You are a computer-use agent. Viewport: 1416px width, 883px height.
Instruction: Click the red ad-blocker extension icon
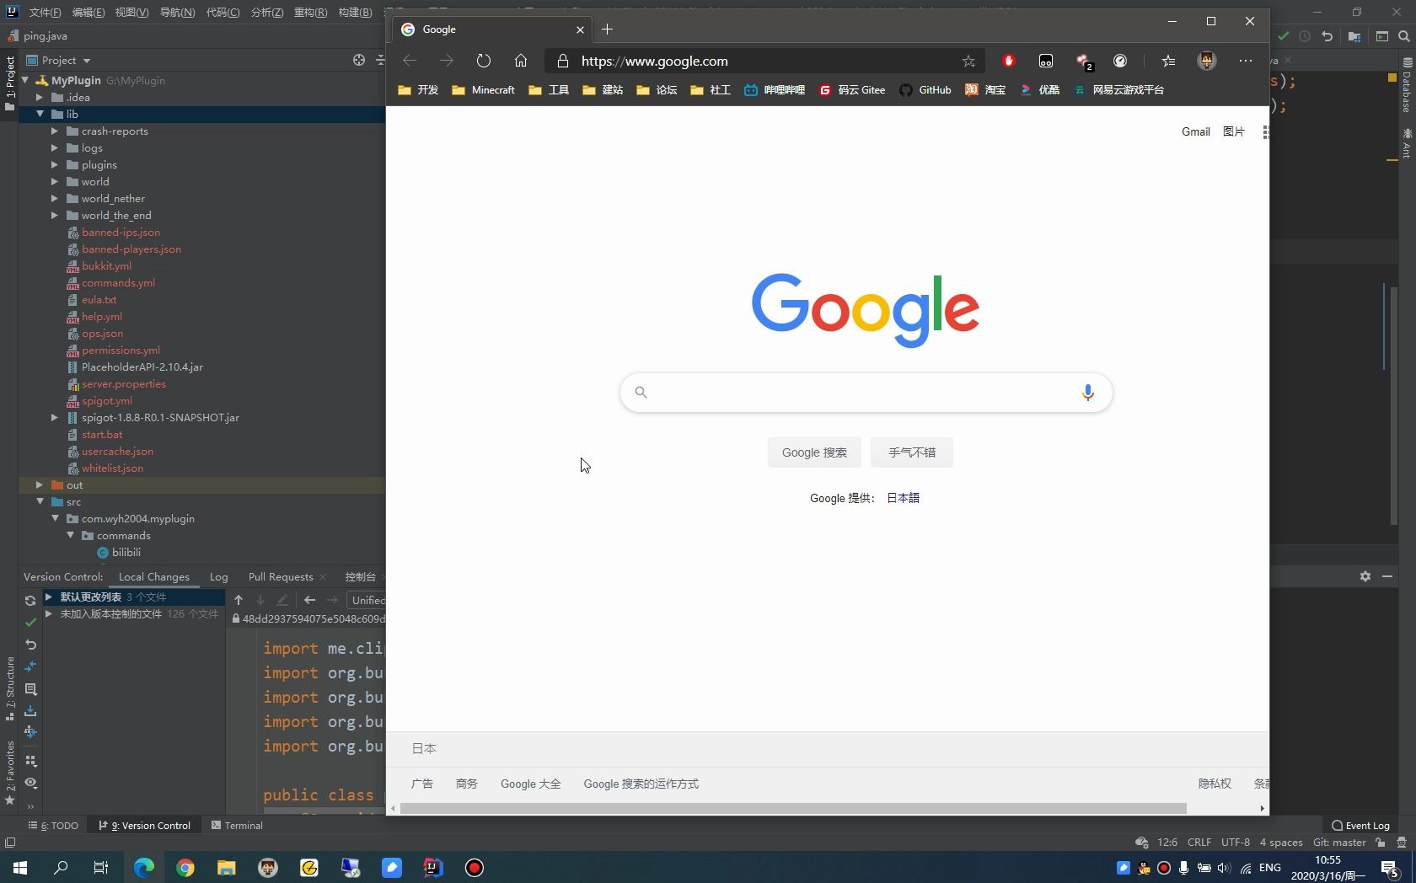(1008, 61)
